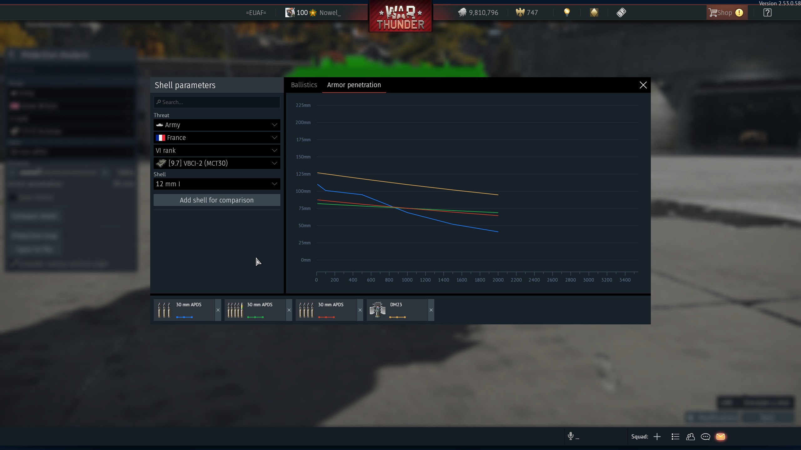Image resolution: width=801 pixels, height=450 pixels.
Task: Click Add shell for comparison button
Action: click(217, 200)
